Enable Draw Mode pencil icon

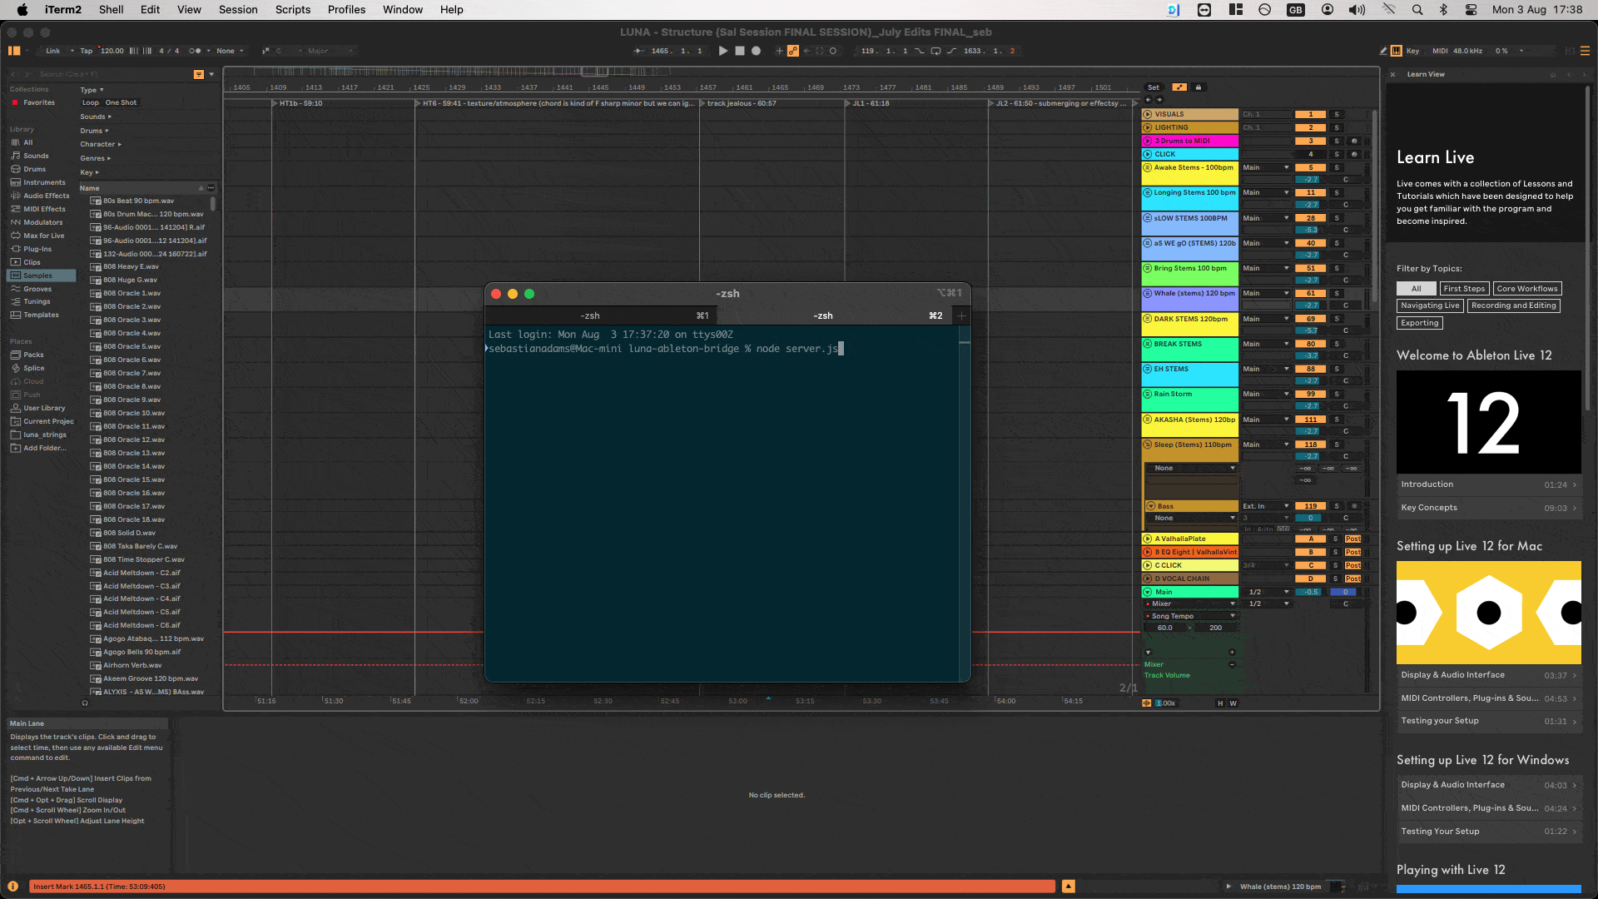click(1383, 51)
